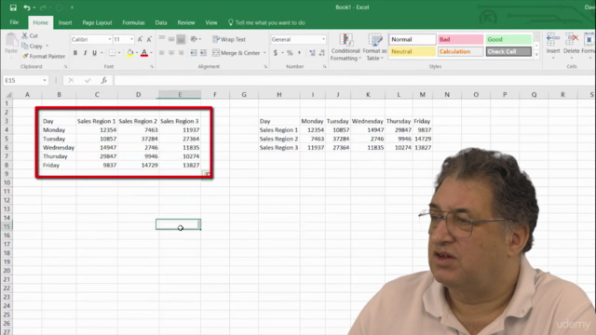The height and width of the screenshot is (335, 596).
Task: Toggle Italic formatting
Action: click(85, 53)
